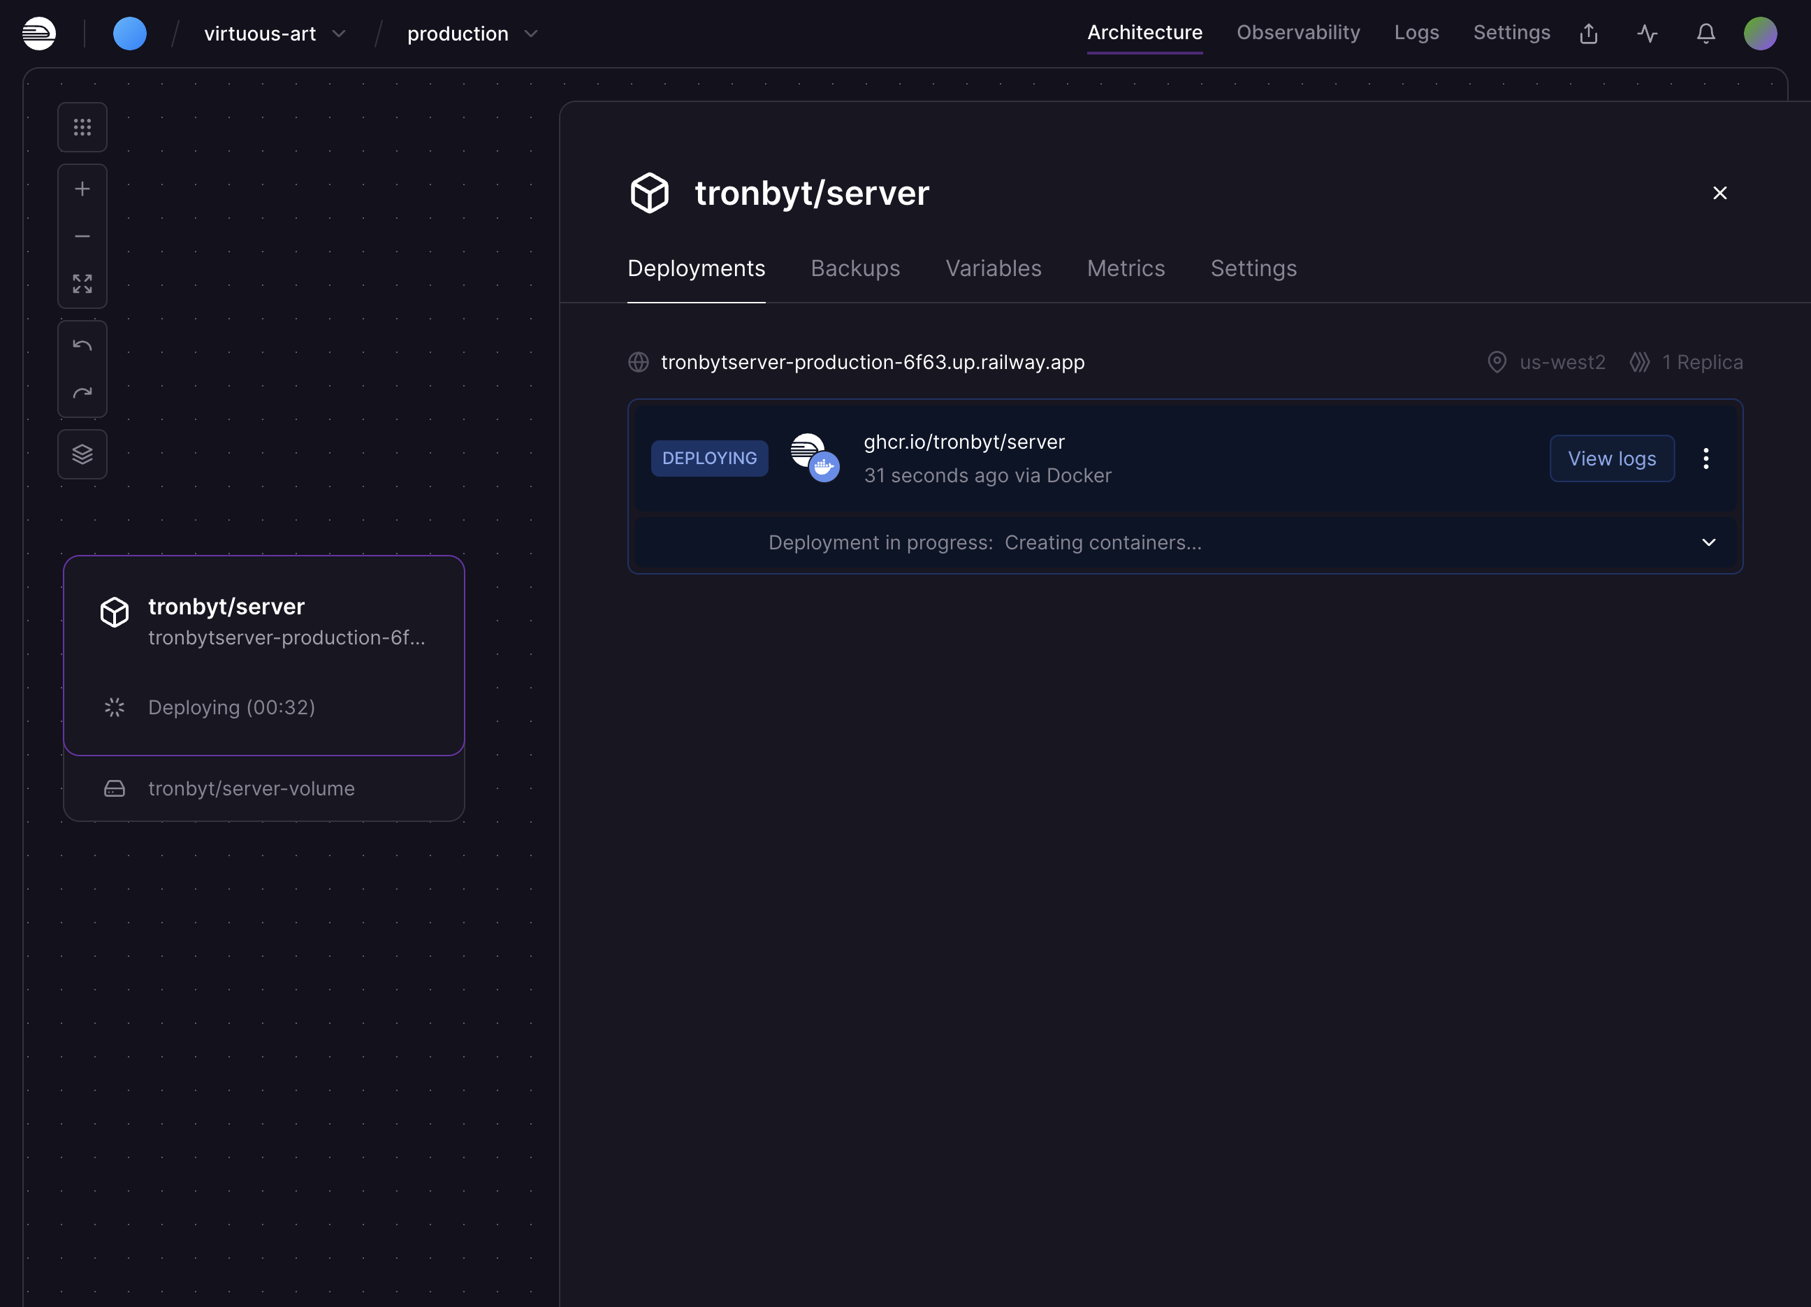Open the tronbytserver-production railway.app link
The height and width of the screenshot is (1307, 1811).
873,362
